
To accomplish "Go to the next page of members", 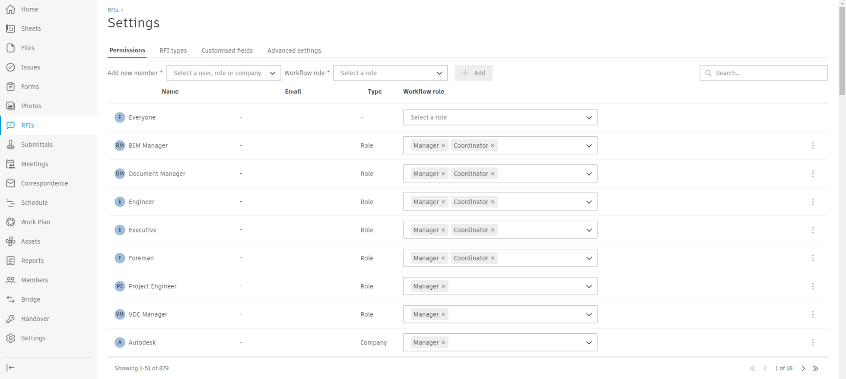I will click(803, 369).
